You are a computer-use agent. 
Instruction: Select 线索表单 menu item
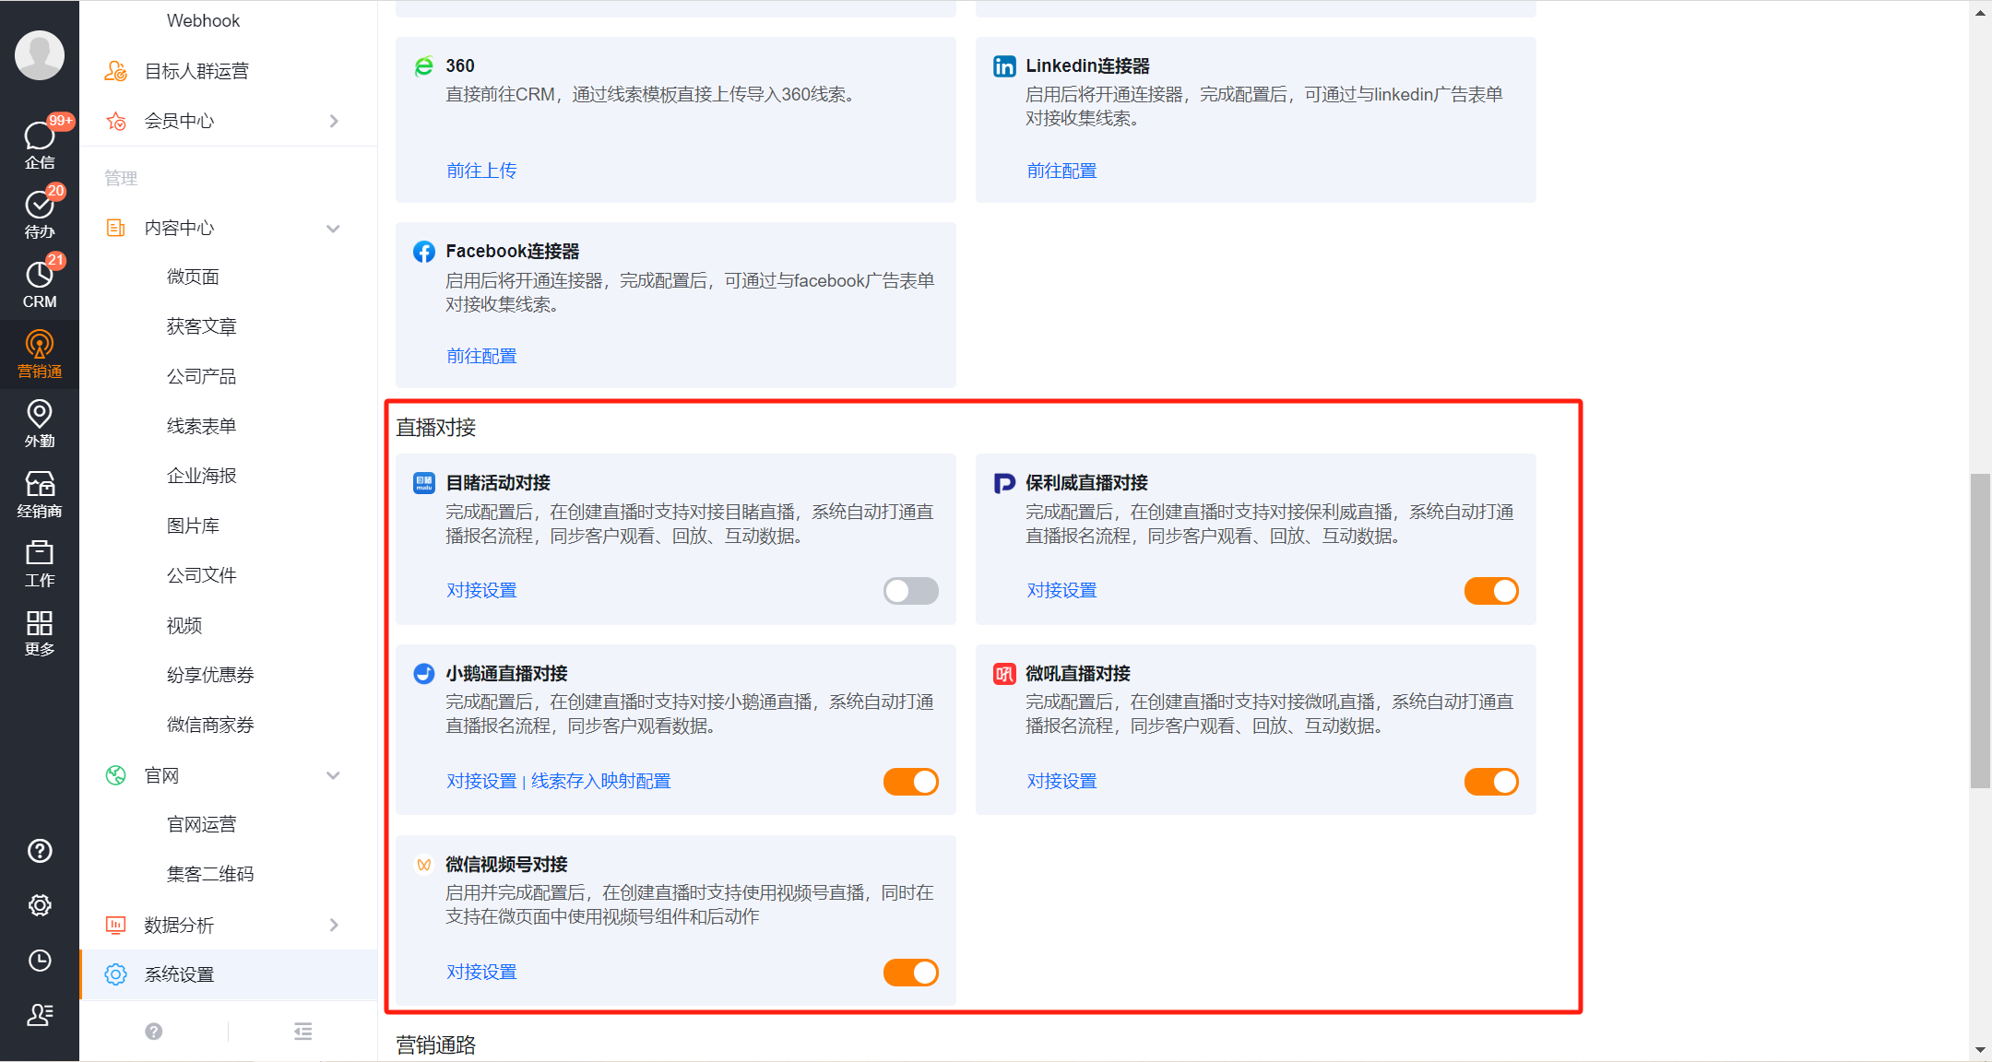click(x=201, y=426)
